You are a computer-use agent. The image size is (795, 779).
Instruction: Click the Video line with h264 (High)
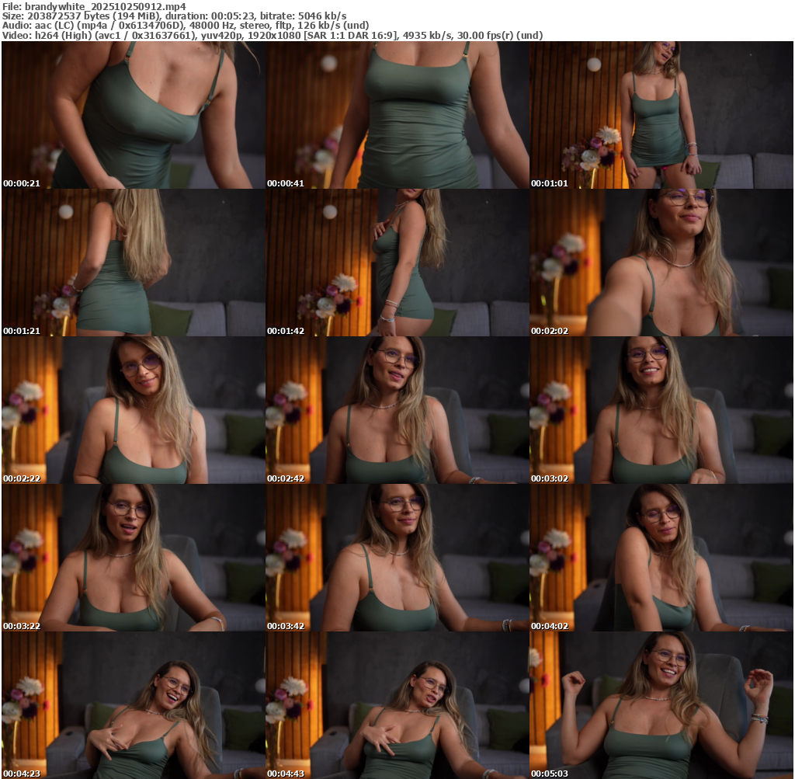tap(273, 36)
